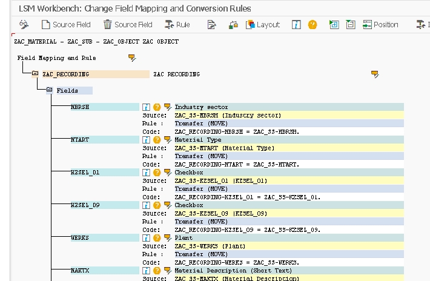Open the Layout toolbar button

click(263, 25)
